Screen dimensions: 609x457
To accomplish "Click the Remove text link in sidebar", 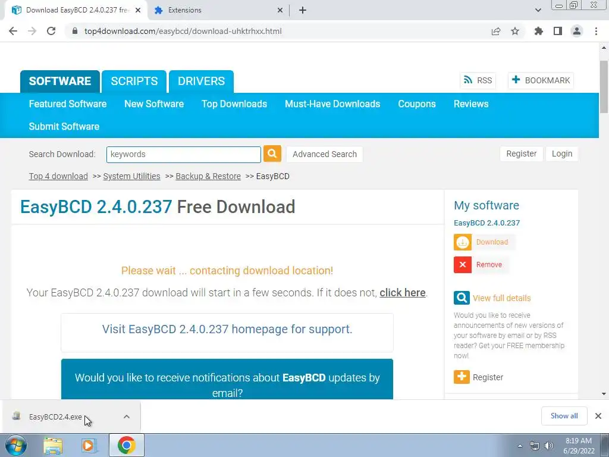I will point(489,265).
